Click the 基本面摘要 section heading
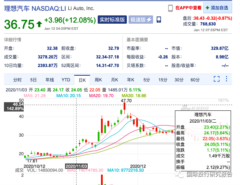240x185 pixels. (137, 40)
